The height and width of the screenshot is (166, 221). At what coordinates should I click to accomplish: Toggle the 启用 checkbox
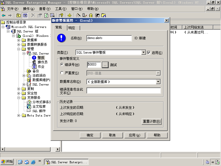pyautogui.click(x=149, y=53)
